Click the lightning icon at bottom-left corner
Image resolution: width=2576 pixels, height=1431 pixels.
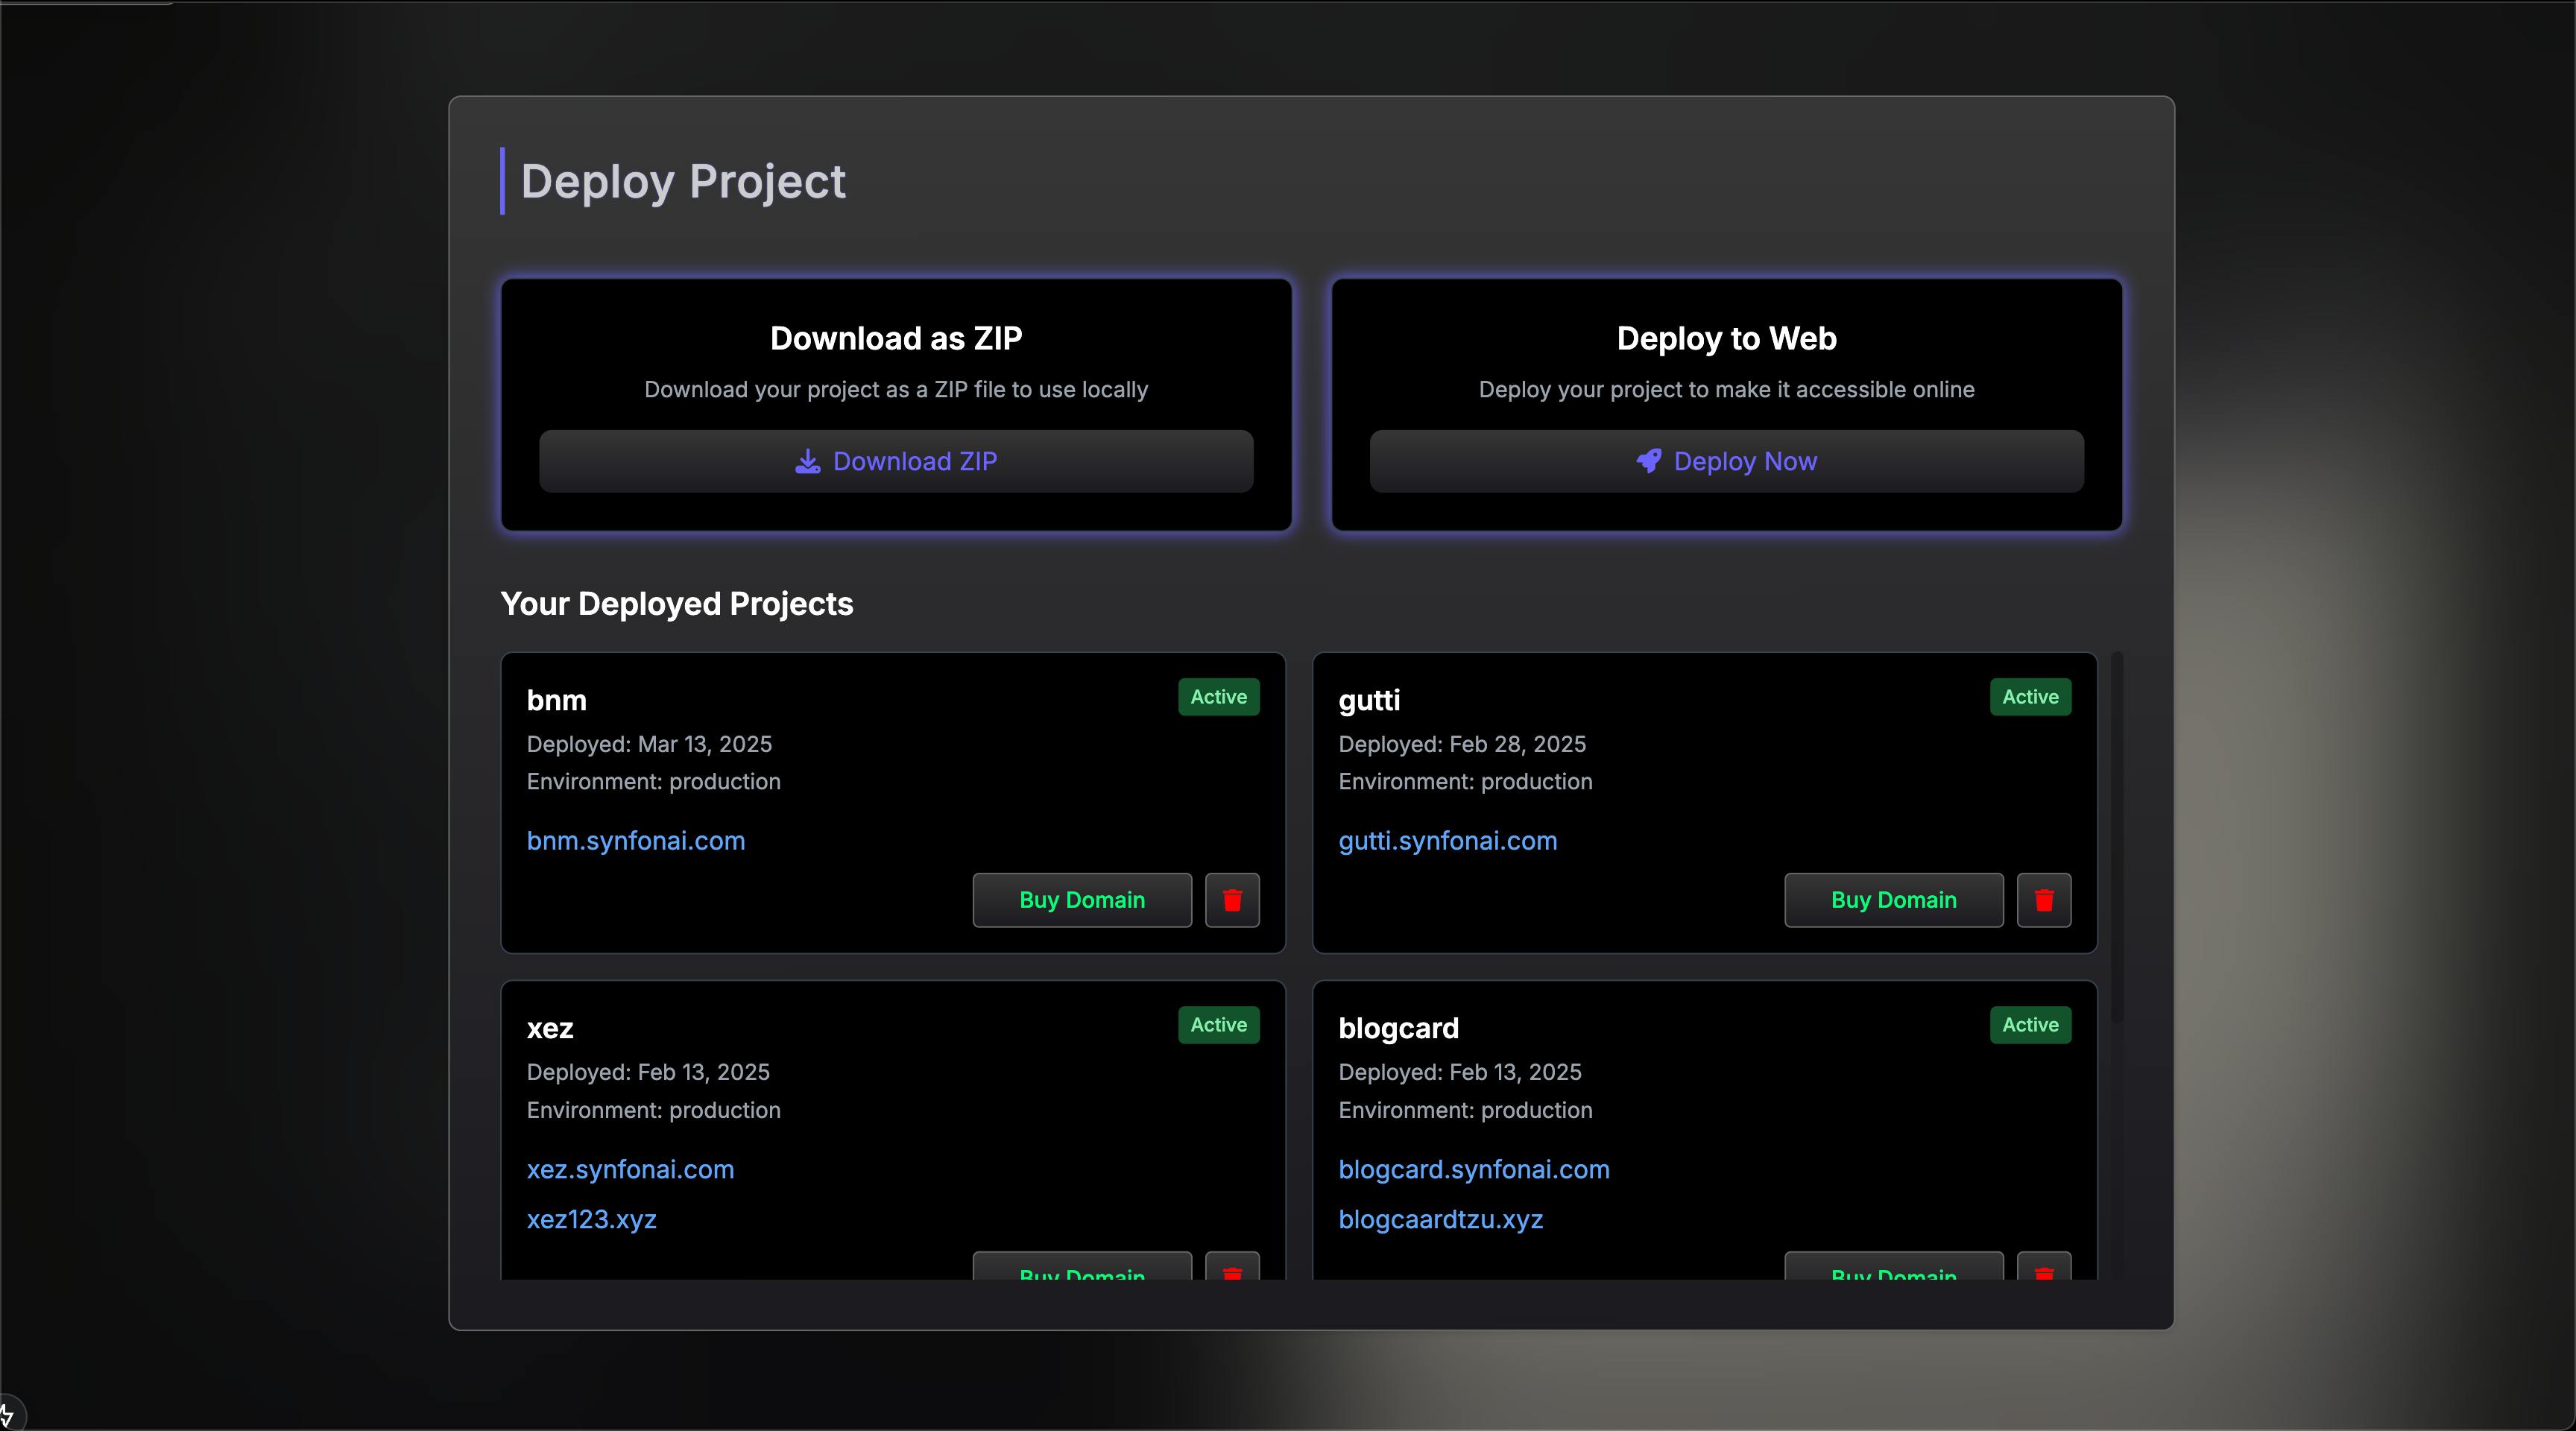8,1415
